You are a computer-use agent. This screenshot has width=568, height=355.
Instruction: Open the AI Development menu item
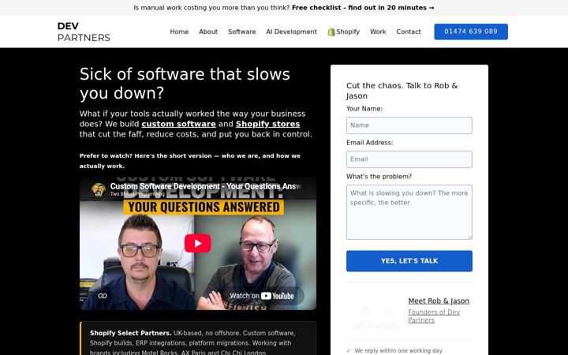tap(291, 32)
